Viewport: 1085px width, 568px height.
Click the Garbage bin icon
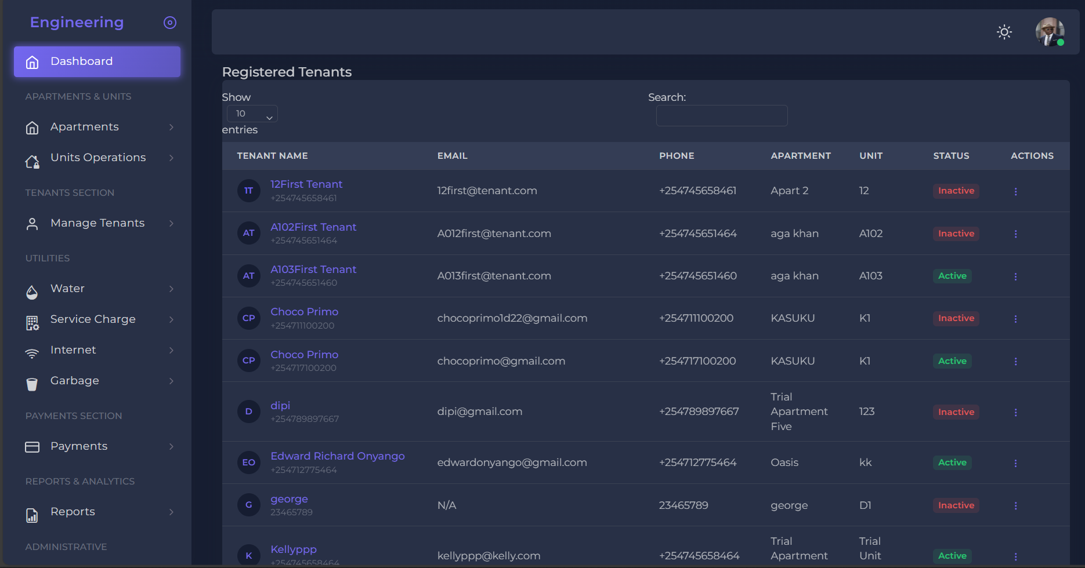pos(32,384)
